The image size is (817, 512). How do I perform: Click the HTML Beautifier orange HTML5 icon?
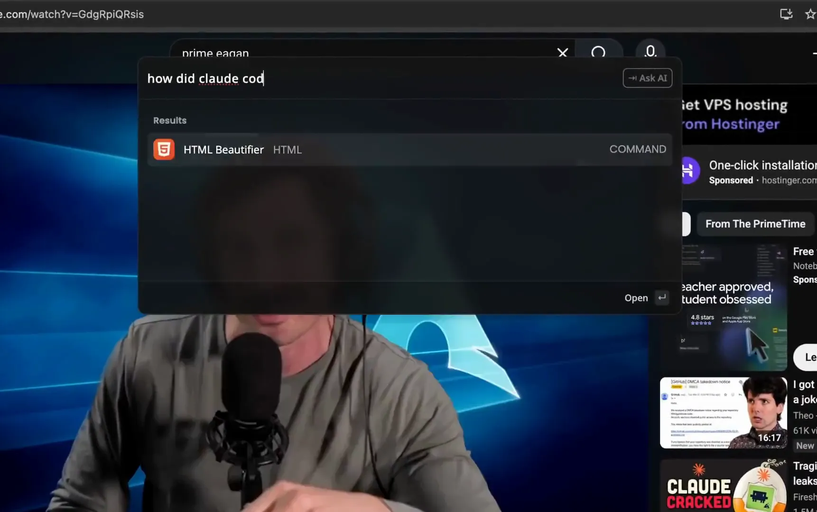tap(164, 149)
